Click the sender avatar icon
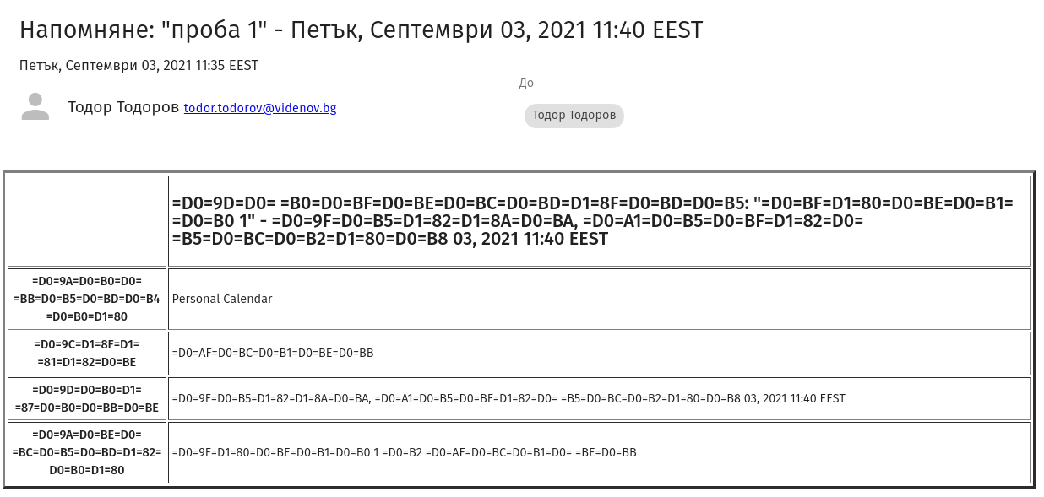Image resolution: width=1044 pixels, height=497 pixels. tap(35, 107)
